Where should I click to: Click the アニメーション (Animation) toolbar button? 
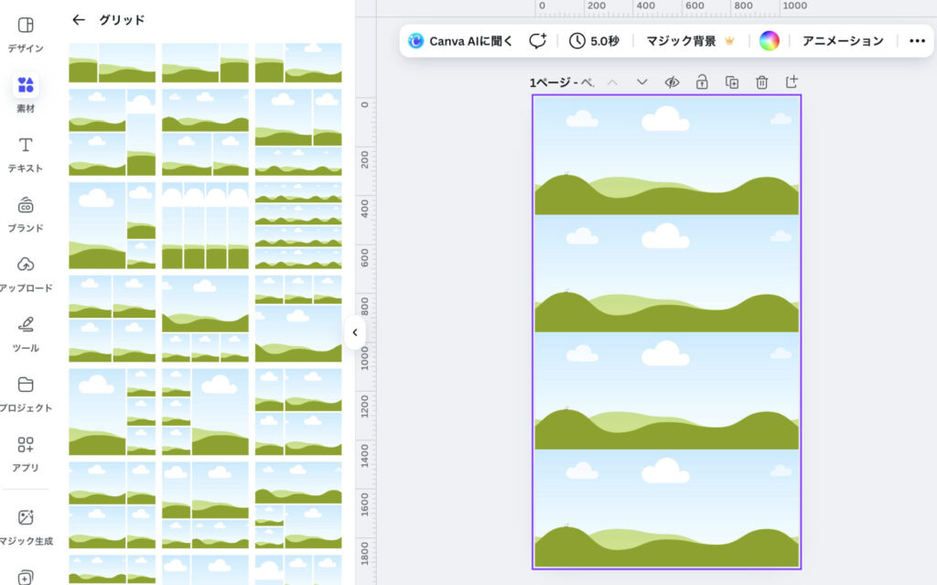pyautogui.click(x=843, y=41)
